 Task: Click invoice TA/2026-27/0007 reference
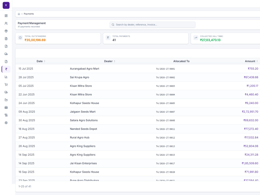tap(165, 112)
